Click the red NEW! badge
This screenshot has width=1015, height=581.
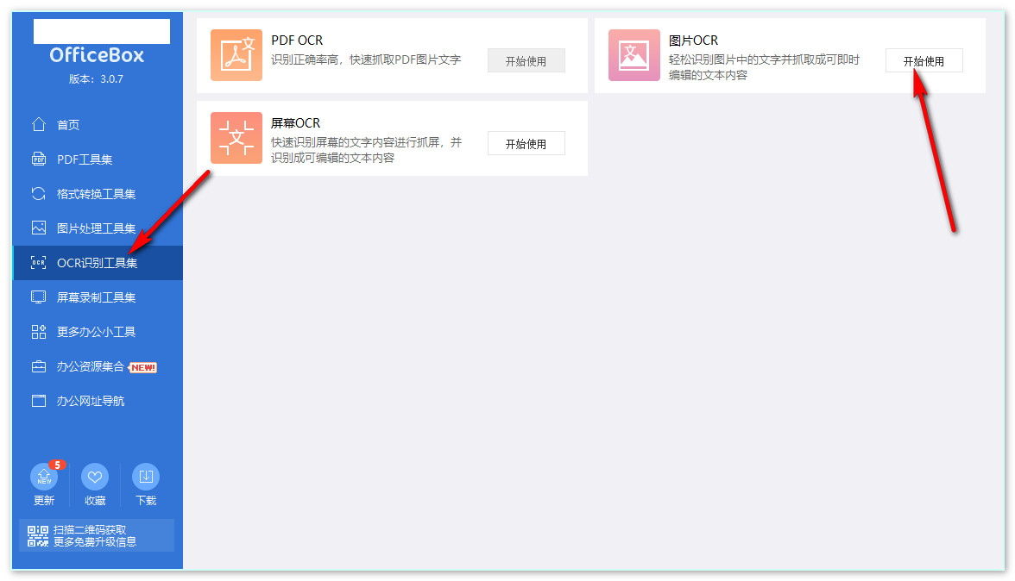click(x=142, y=367)
